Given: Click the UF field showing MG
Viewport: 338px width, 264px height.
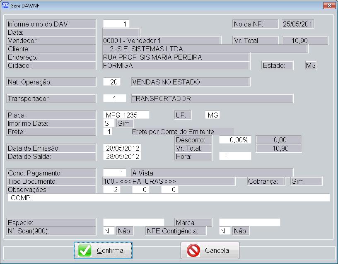Looking at the screenshot, I should 213,115.
